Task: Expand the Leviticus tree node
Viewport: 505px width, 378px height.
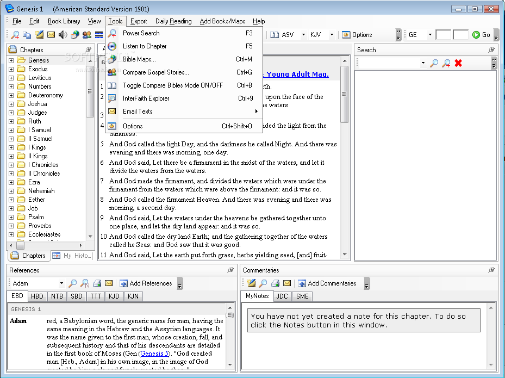Action: (x=11, y=78)
